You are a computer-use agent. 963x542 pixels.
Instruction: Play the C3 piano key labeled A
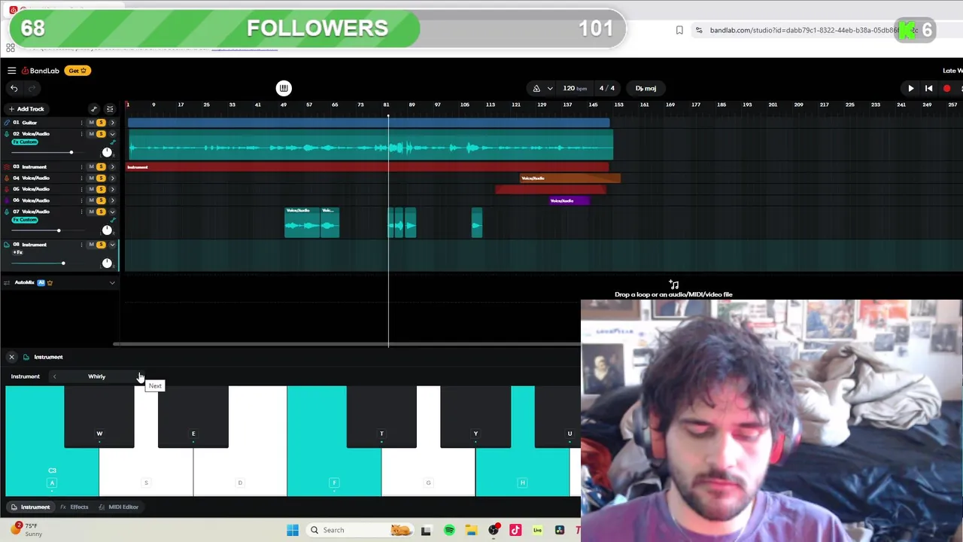click(52, 473)
